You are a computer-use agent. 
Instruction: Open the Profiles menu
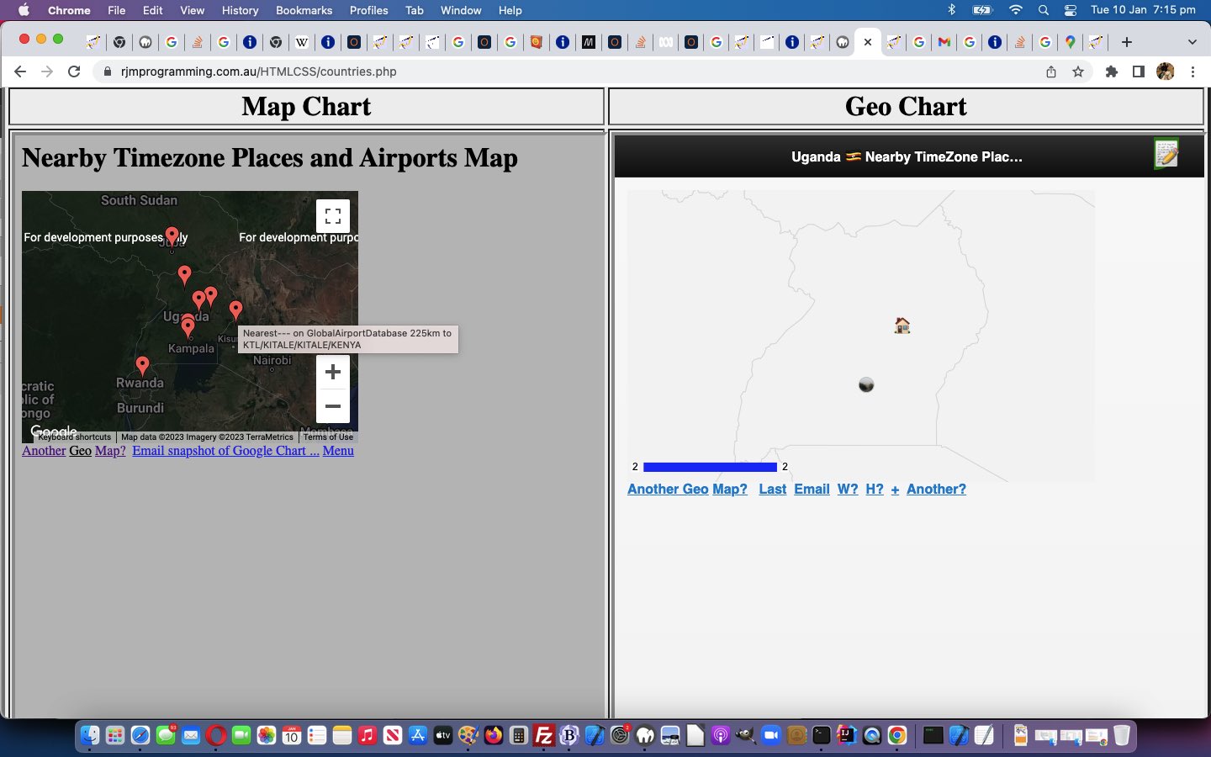pos(368,10)
